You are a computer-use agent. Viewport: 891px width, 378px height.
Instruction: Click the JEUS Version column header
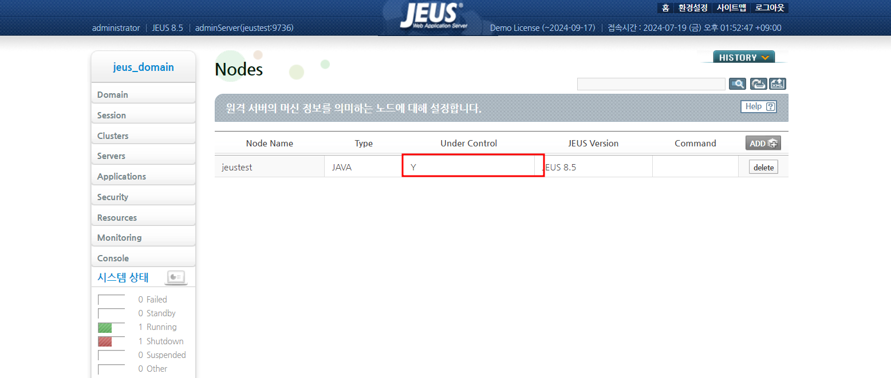(x=593, y=144)
